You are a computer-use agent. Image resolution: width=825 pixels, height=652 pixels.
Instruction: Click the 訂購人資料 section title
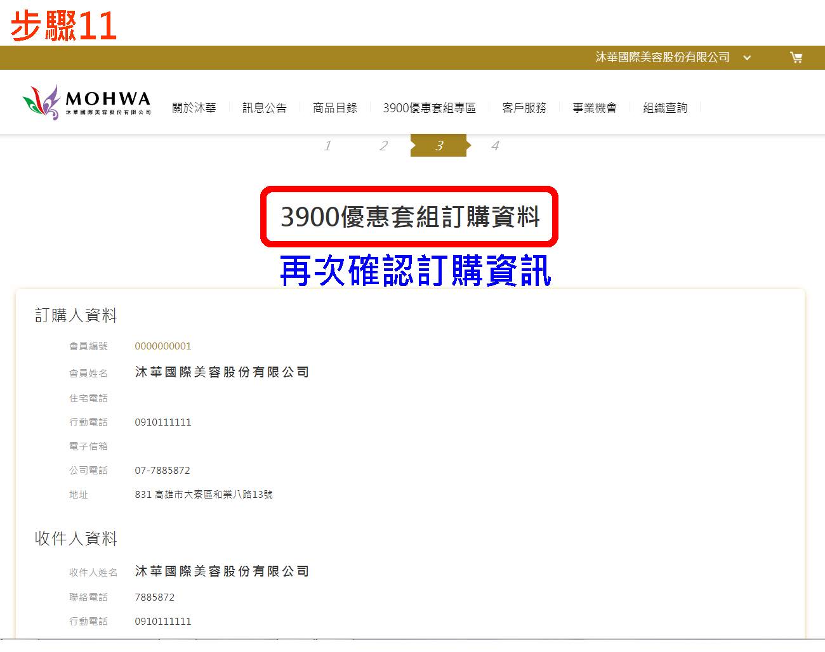[x=76, y=315]
